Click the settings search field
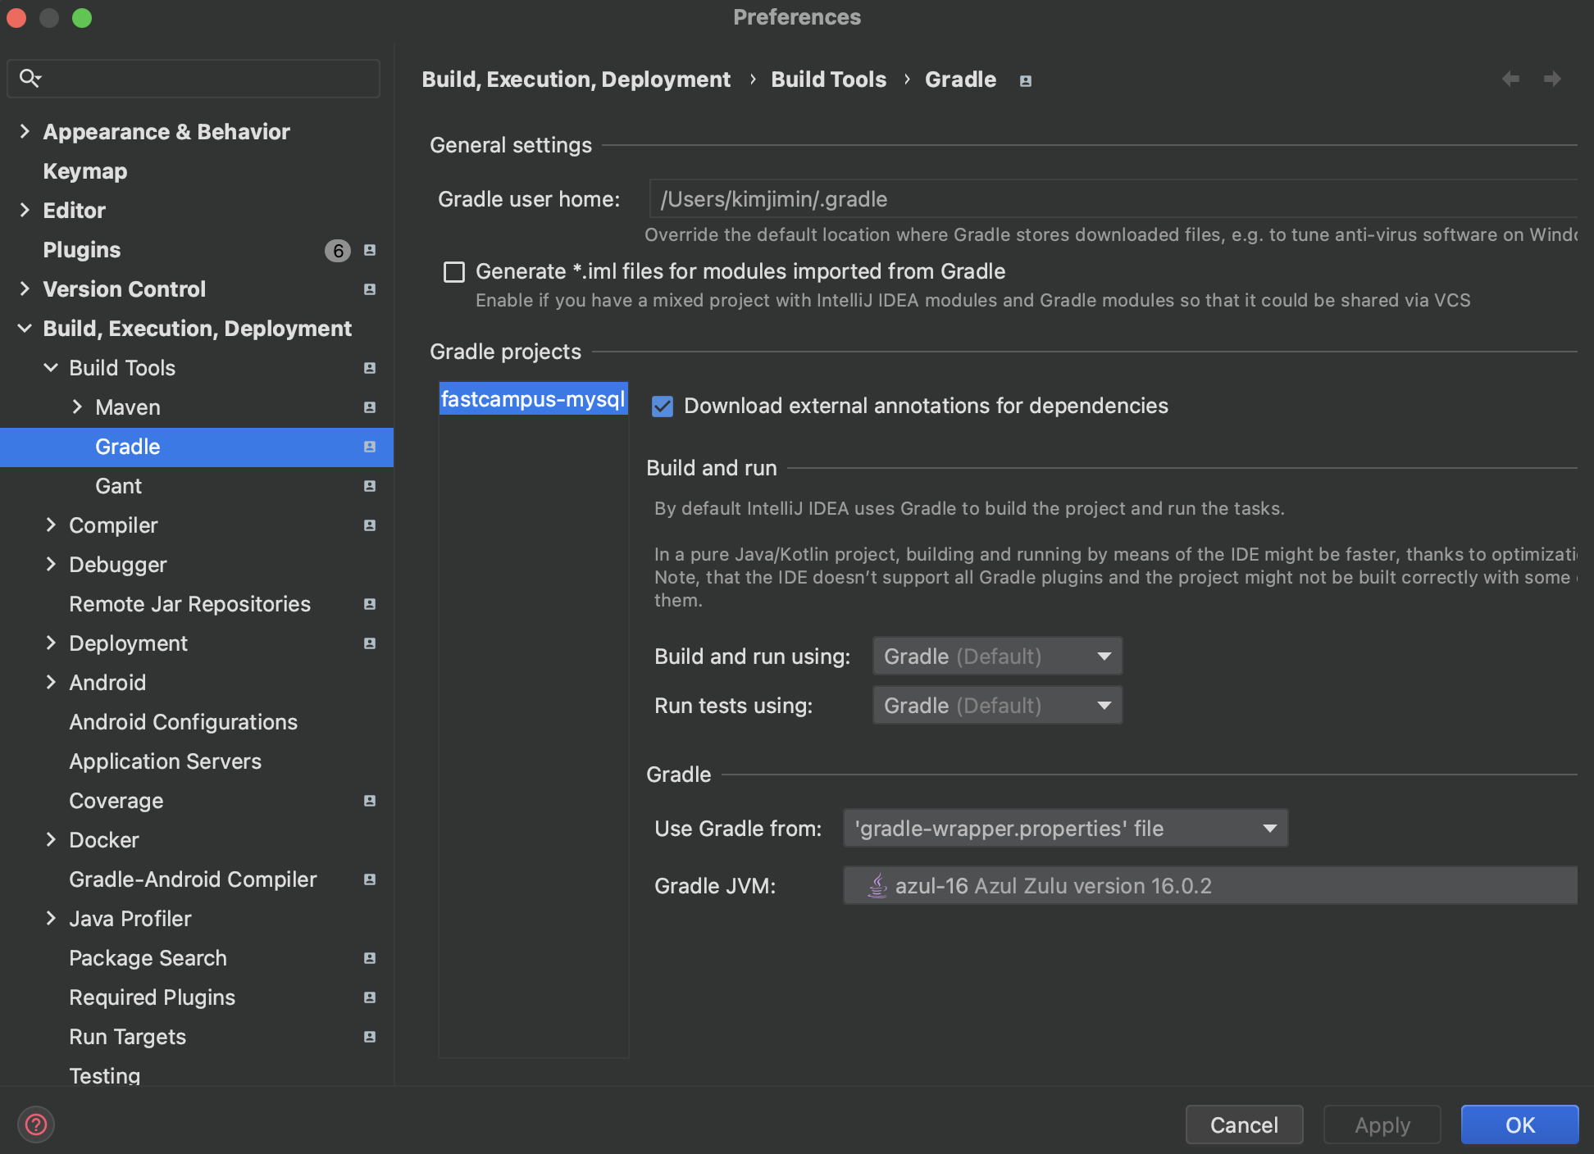This screenshot has width=1594, height=1154. (194, 78)
